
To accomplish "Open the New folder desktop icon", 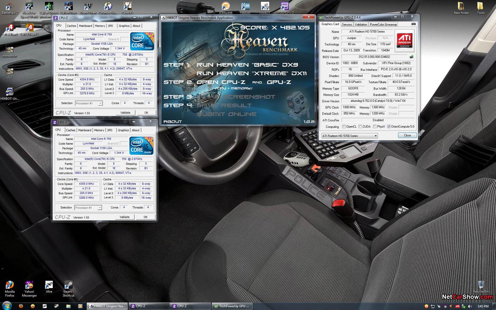I will tap(461, 8).
